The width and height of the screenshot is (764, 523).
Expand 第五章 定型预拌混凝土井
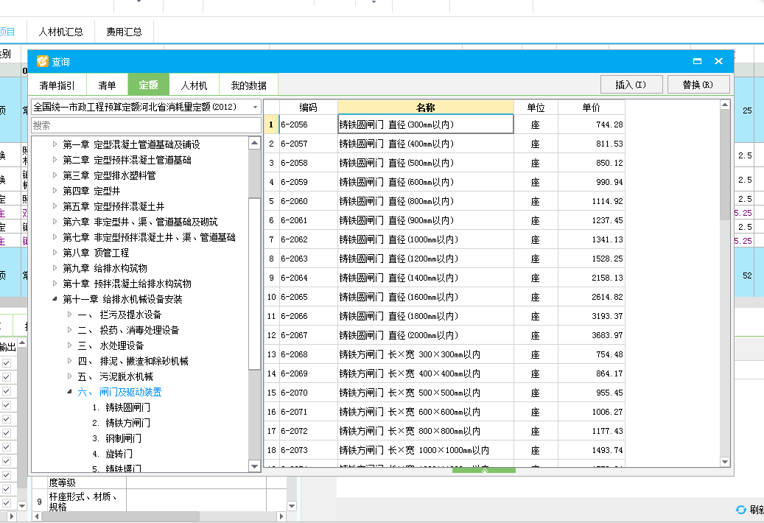click(x=55, y=206)
